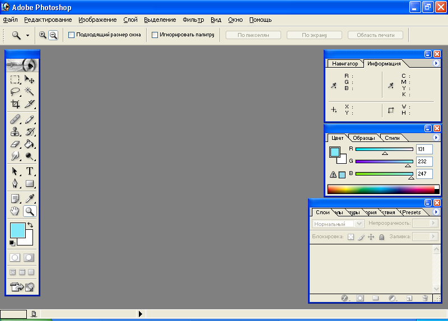Switch to the 'Образцы' tab
448x321 pixels.
pos(363,138)
